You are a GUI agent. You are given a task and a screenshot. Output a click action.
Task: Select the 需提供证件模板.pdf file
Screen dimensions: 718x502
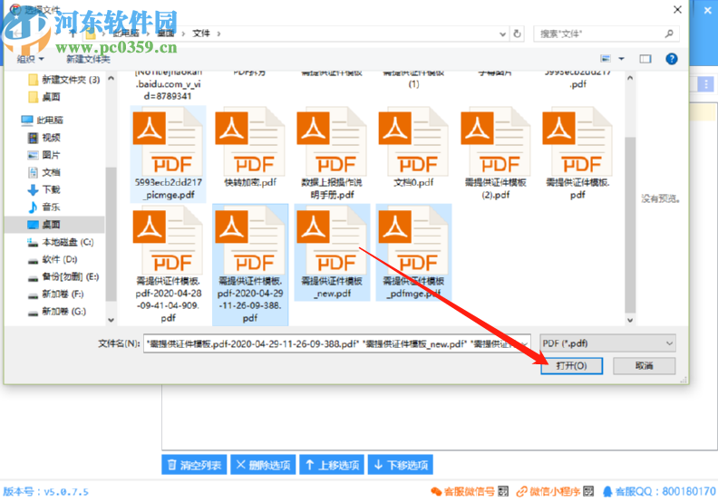[577, 154]
